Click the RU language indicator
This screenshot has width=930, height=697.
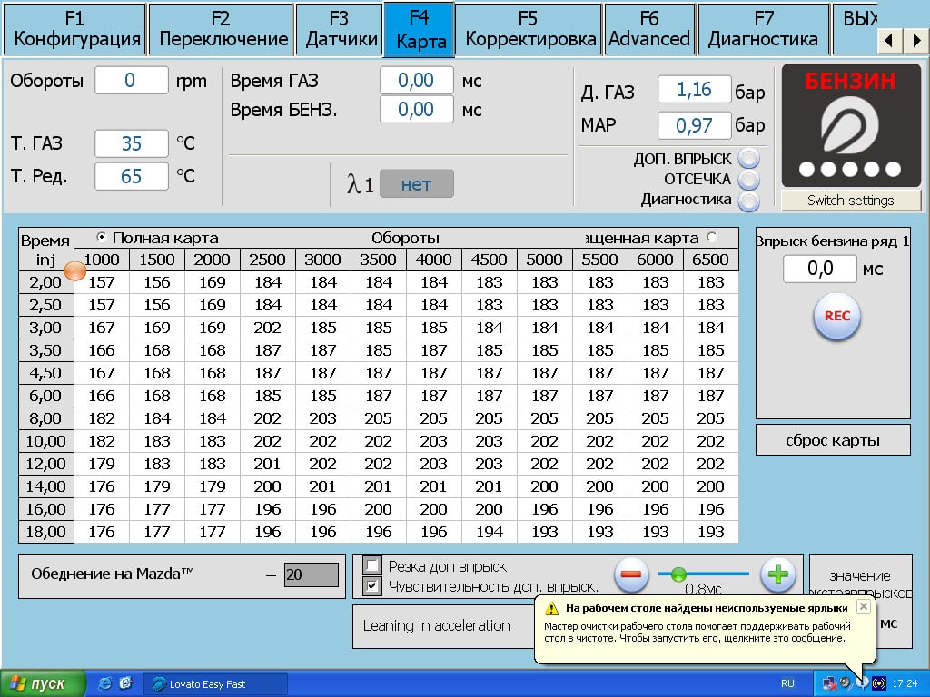click(787, 683)
